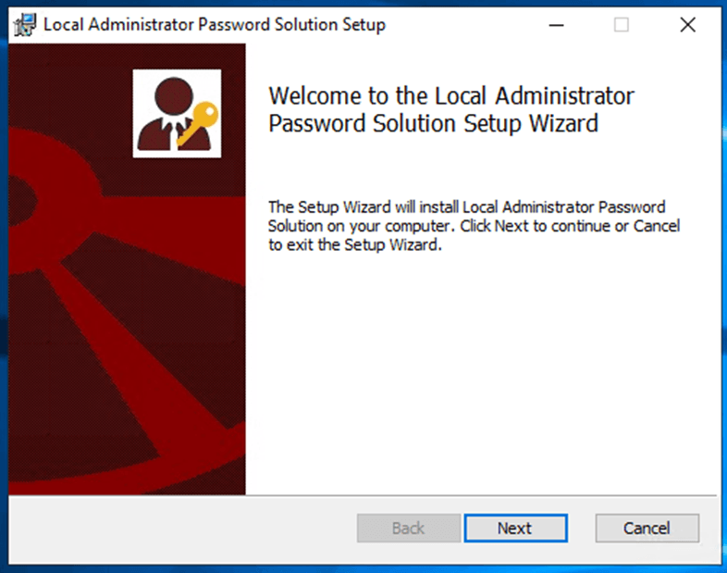Click the blue desktop strip below the window

click(x=363, y=567)
